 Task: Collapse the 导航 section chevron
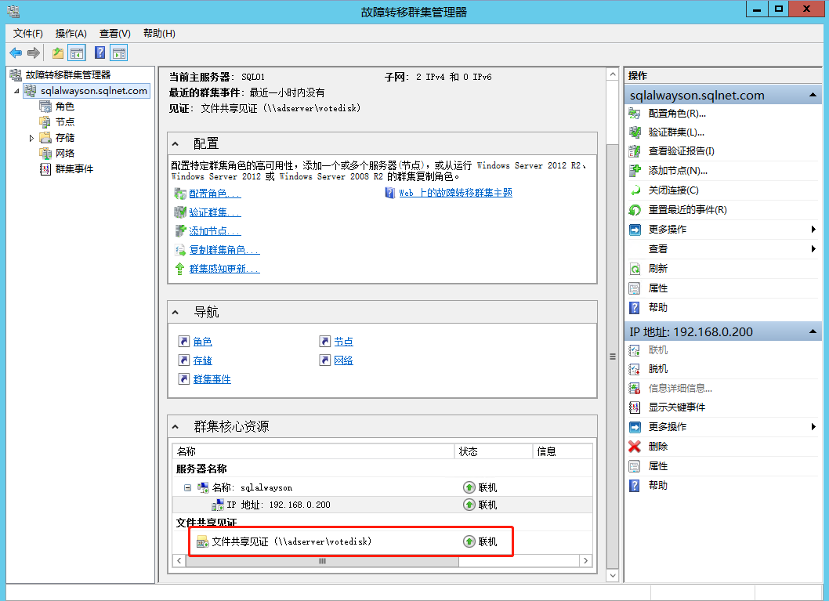pyautogui.click(x=176, y=313)
